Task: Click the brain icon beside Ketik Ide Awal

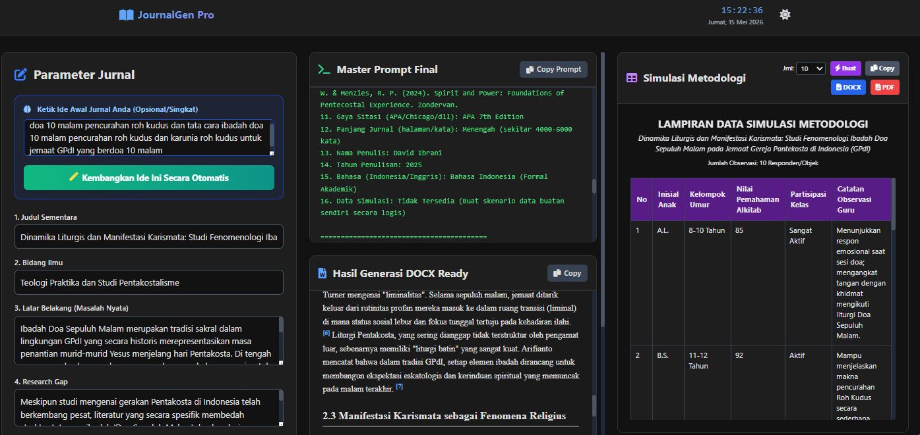Action: click(x=28, y=109)
